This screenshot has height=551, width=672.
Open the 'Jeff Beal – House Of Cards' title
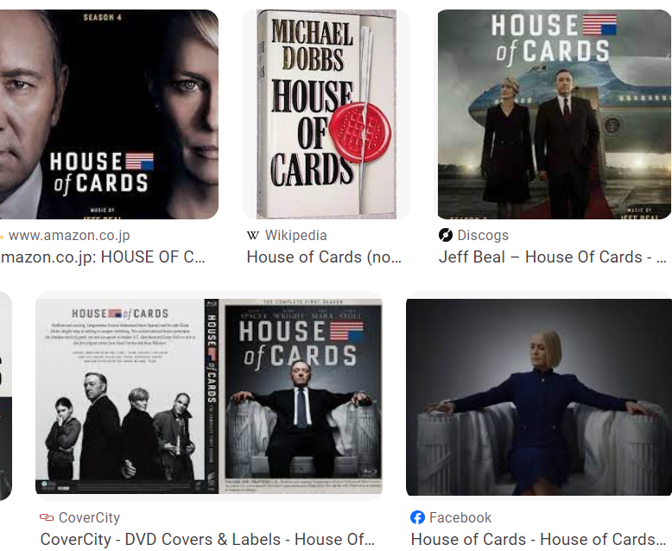552,257
